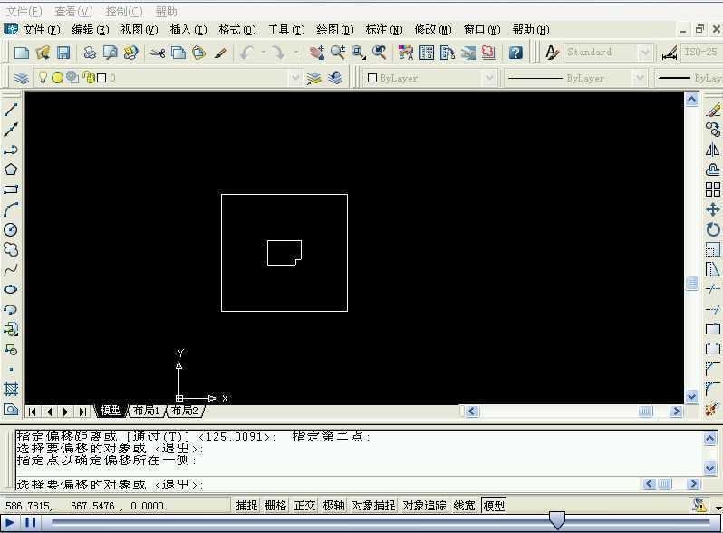Screen dimensions: 723x533
Task: Select the Line tool in draw toolbar
Action: coord(11,110)
